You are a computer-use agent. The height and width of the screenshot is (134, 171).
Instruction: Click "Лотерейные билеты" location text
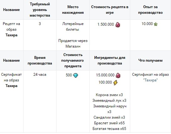pos(73,27)
